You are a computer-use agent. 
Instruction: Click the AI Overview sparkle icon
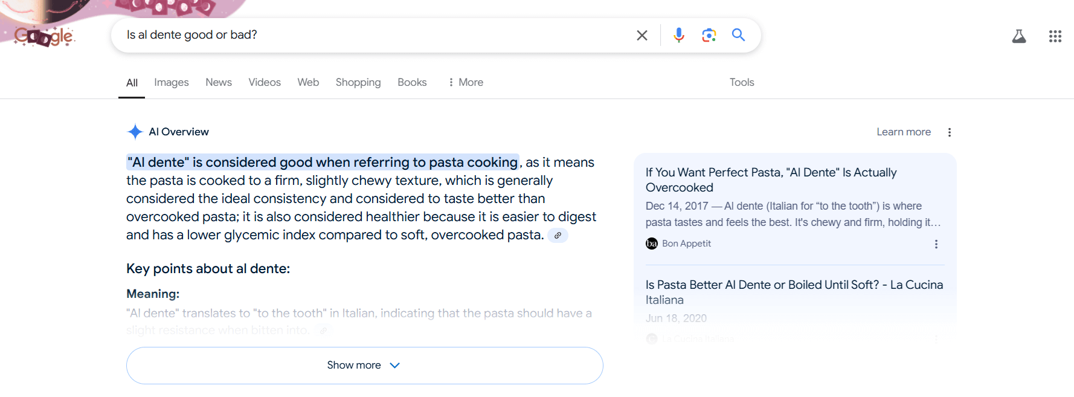[x=134, y=131]
